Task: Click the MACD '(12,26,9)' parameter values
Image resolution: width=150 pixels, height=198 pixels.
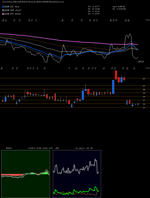Action: (40, 148)
